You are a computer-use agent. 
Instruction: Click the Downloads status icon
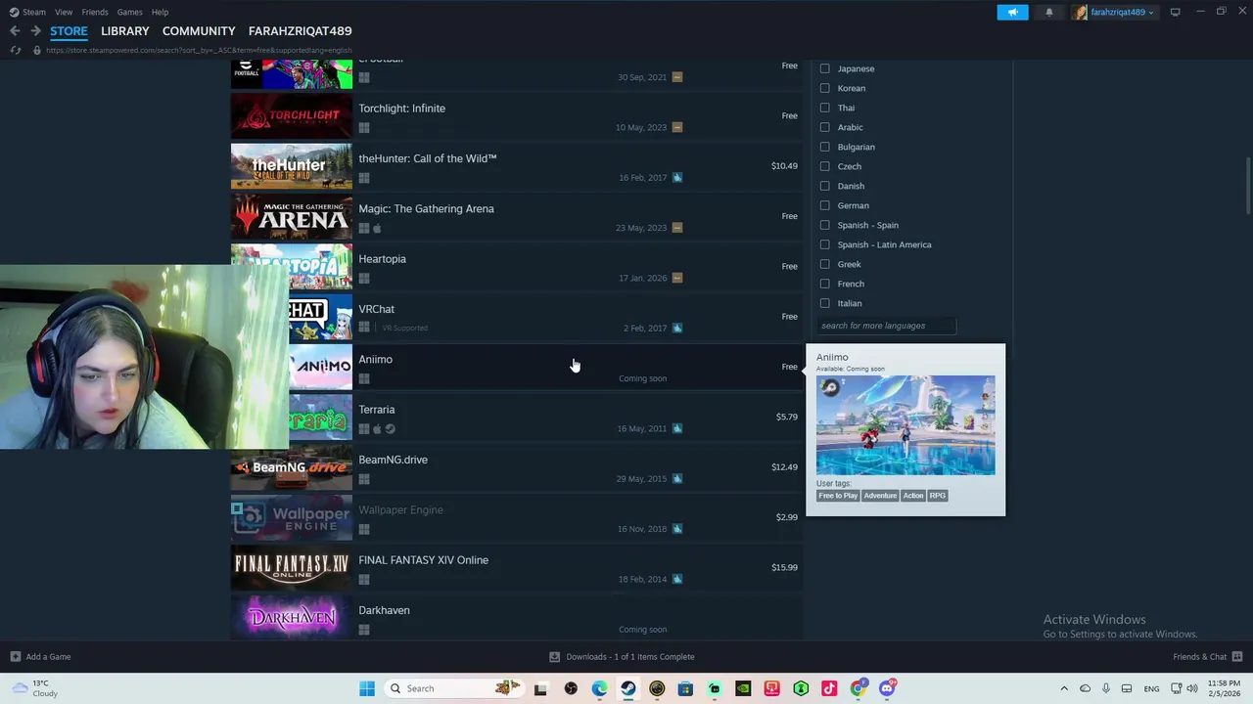554,657
